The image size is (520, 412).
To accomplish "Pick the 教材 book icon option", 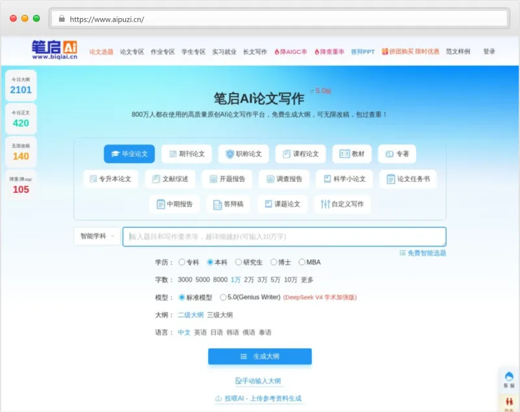I will pos(352,154).
